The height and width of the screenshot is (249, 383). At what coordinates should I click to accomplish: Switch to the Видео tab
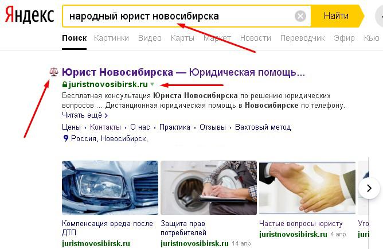[x=150, y=38]
